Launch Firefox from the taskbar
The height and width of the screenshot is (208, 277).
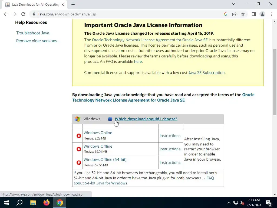[47, 203]
